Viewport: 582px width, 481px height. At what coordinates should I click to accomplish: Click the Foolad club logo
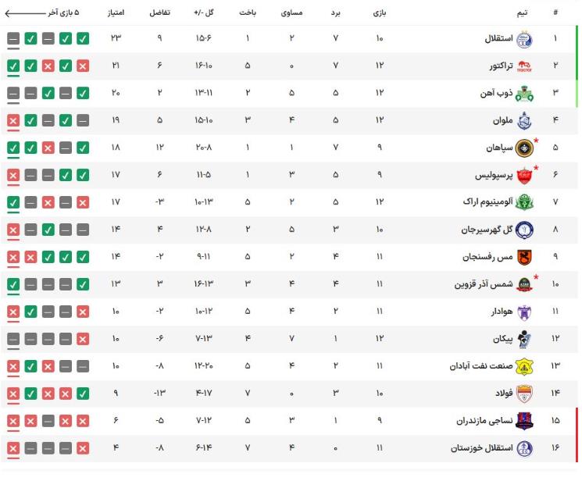(x=524, y=394)
